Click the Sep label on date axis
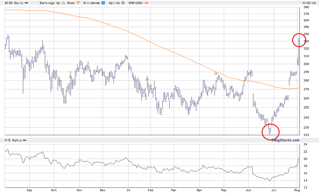Image resolution: width=319 pixels, height=193 pixels. pos(30,190)
